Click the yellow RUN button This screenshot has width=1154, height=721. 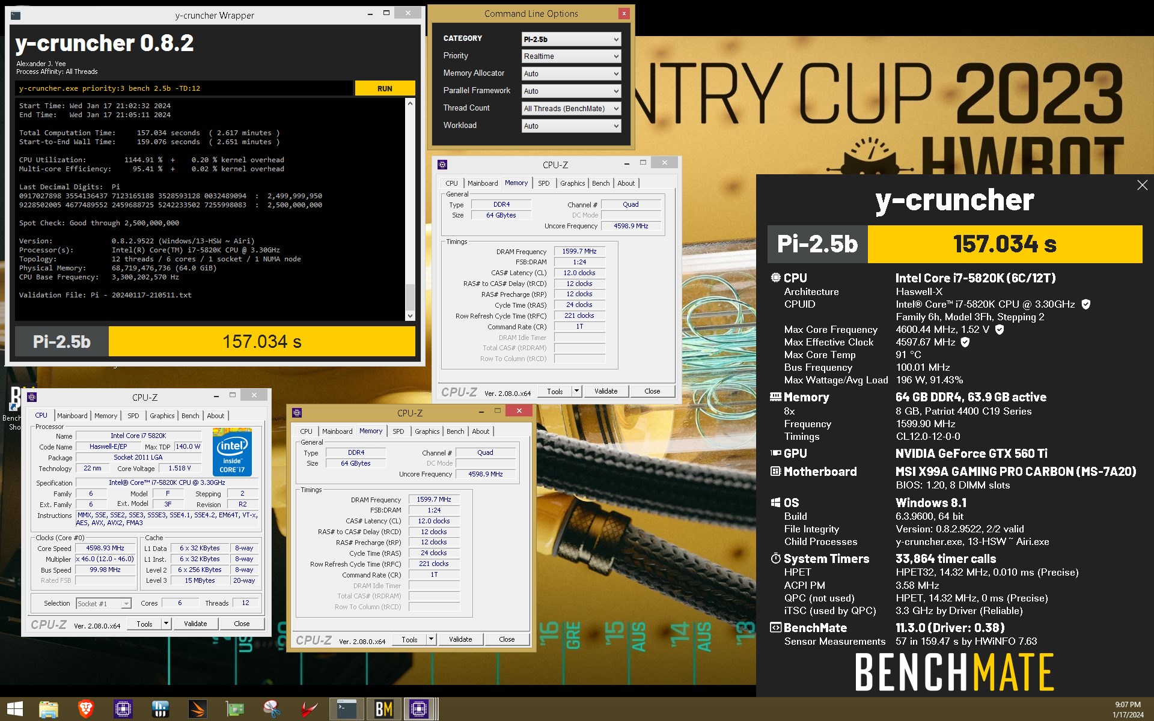click(x=385, y=88)
